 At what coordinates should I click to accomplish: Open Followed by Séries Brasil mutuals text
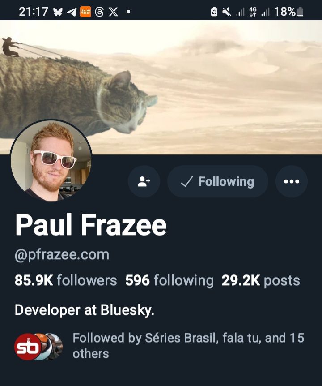pyautogui.click(x=188, y=346)
